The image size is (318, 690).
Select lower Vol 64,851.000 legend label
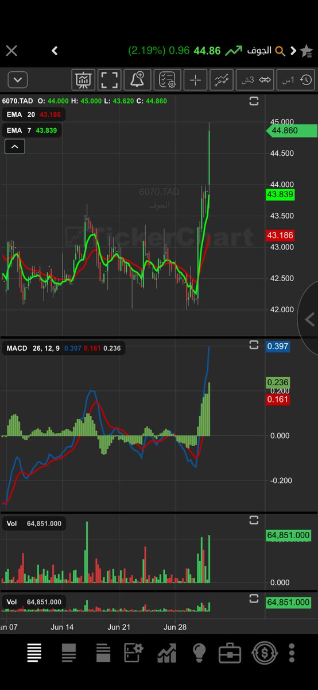(34, 602)
